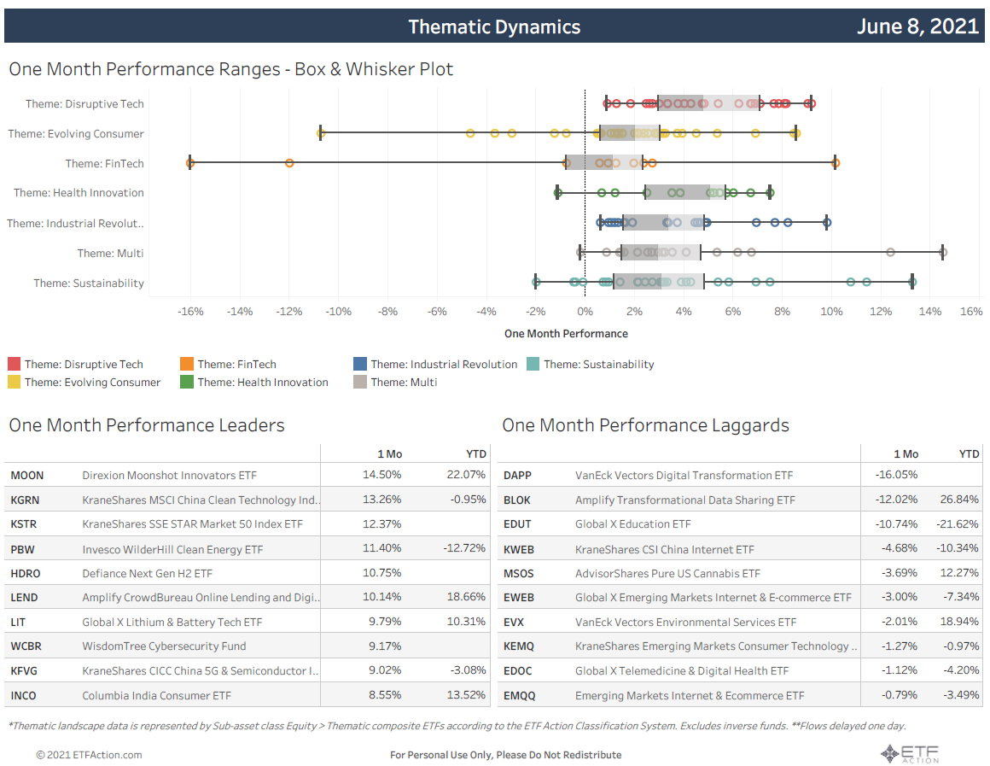Viewport: 990px width, 766px height.
Task: Select the KGRN ticker row
Action: coord(248,500)
